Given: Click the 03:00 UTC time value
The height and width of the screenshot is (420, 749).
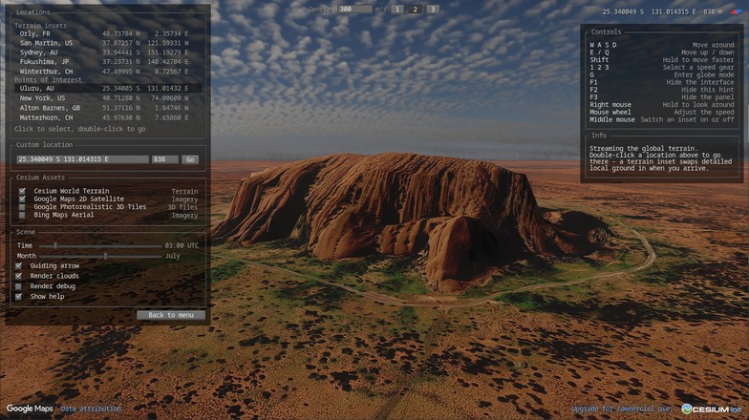Looking at the screenshot, I should tap(182, 246).
